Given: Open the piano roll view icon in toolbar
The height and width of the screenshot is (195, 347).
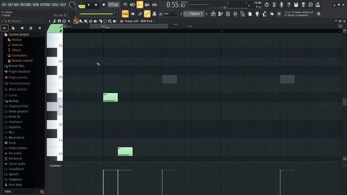Looking at the screenshot, I should tap(221, 14).
